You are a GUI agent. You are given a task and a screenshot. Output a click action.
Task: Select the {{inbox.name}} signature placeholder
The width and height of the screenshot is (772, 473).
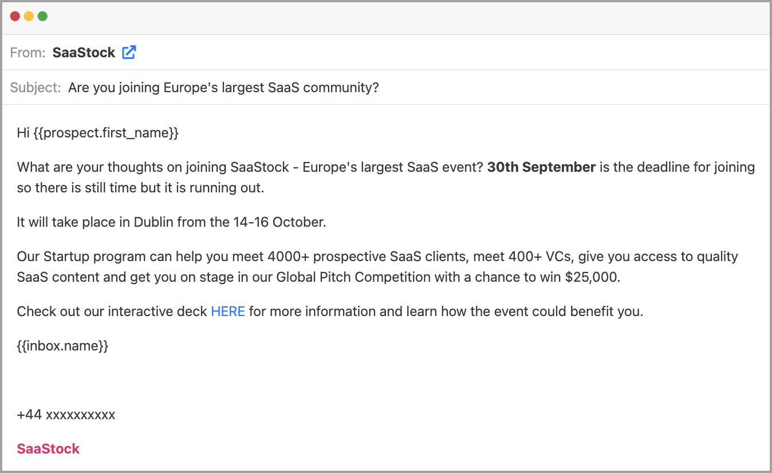[62, 346]
